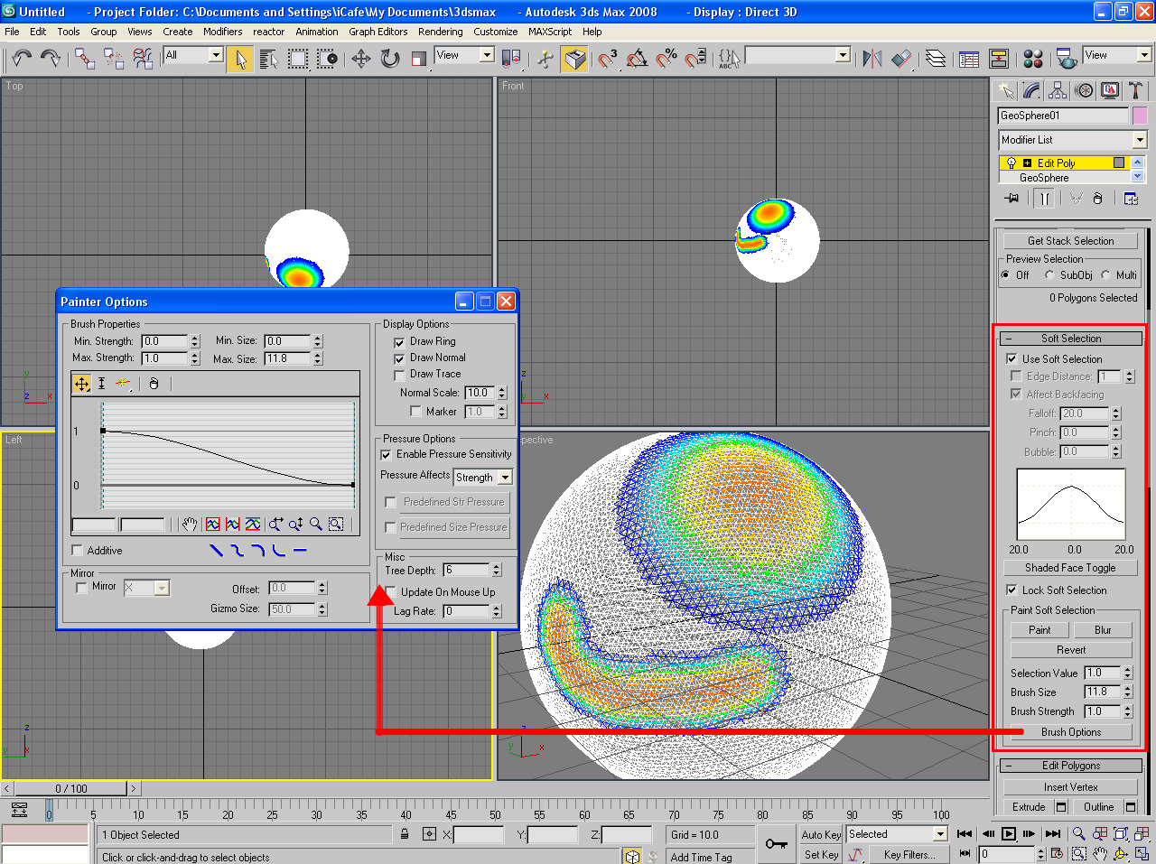Select the Pan View hand icon
Screen dimensions: 1156x864
(x=1099, y=853)
